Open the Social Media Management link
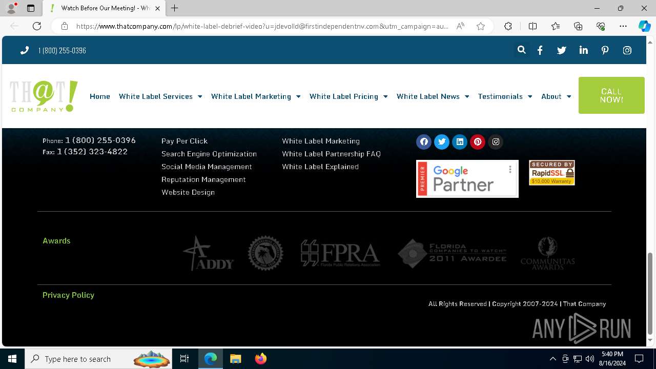 click(x=207, y=167)
